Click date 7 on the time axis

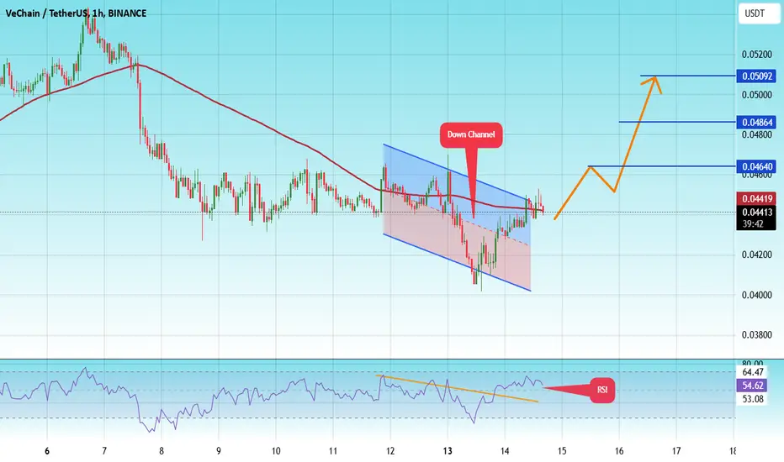[104, 451]
